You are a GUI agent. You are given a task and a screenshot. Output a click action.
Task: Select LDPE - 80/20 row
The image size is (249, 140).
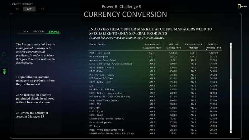155,115
